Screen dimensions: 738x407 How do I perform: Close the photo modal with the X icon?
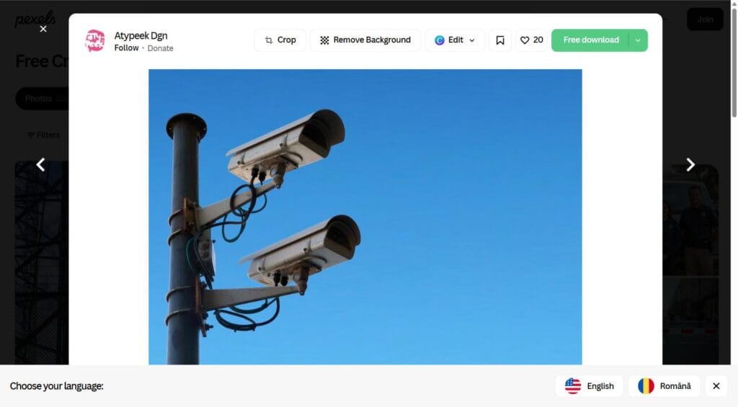coord(43,29)
